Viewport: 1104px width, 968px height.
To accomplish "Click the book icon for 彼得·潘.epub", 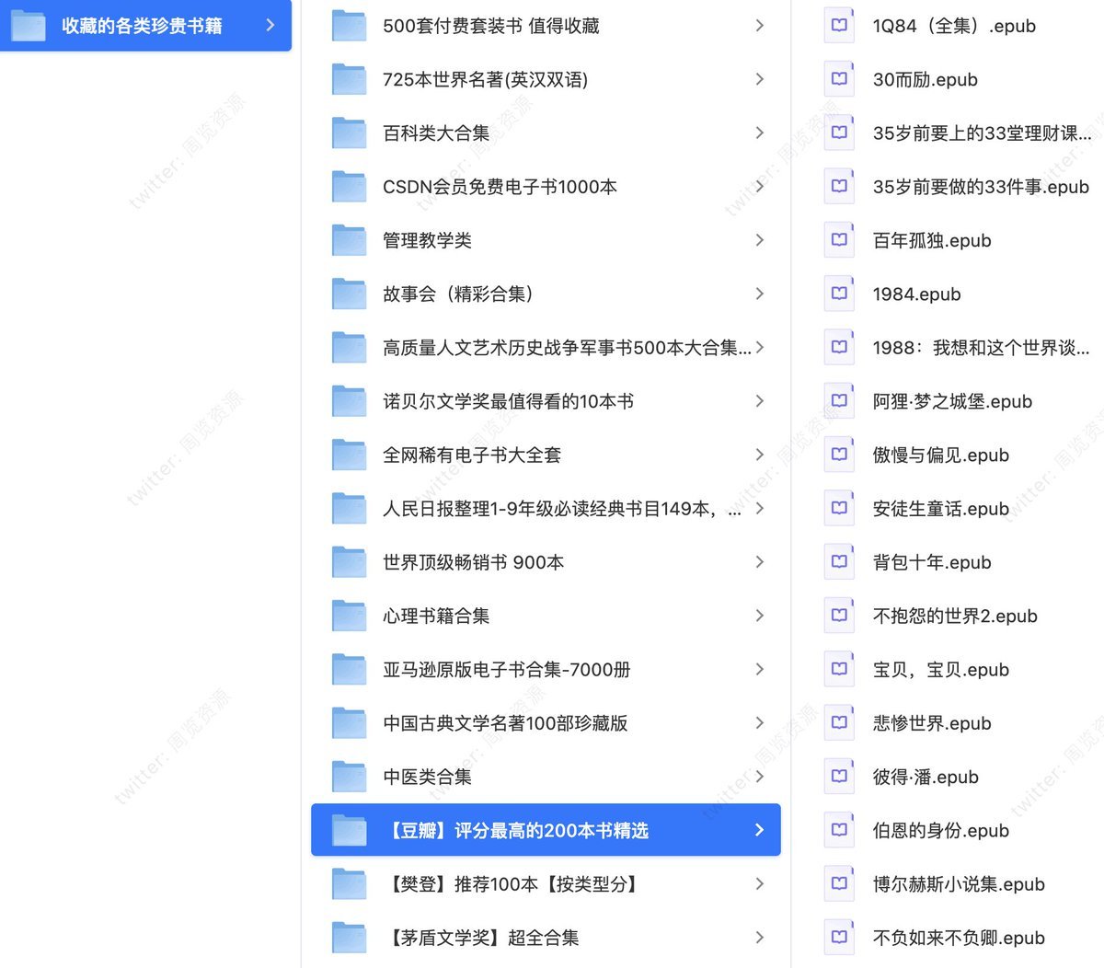I will click(839, 777).
